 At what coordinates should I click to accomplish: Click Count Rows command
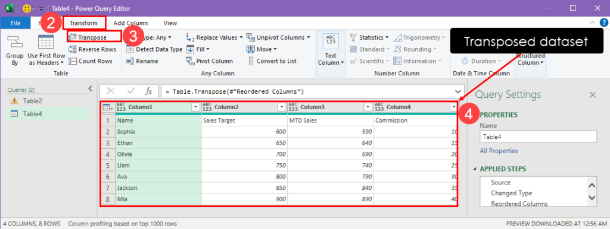(x=91, y=61)
